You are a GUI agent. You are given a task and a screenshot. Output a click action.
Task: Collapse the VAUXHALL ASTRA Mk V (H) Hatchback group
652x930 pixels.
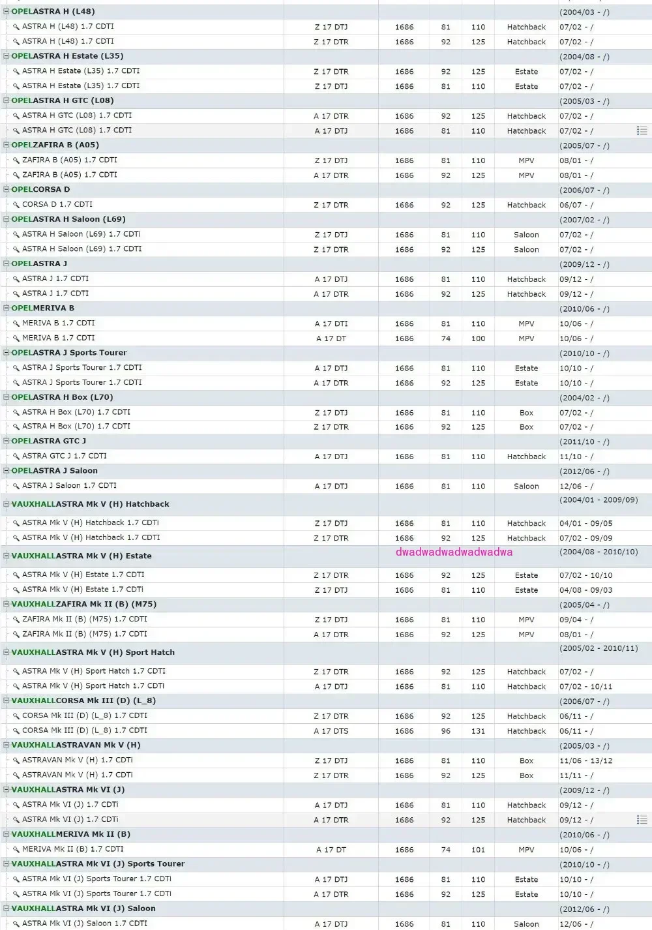point(7,504)
